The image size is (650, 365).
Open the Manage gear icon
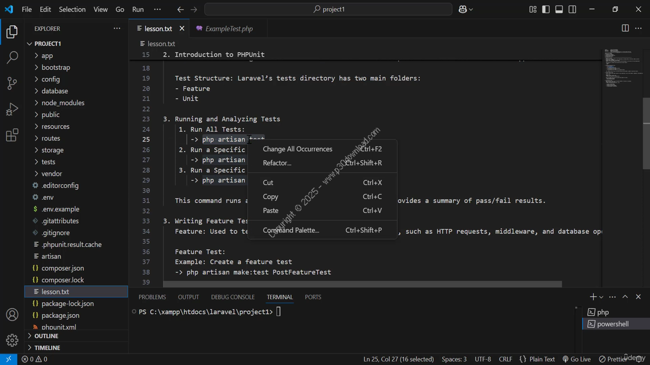coord(12,340)
